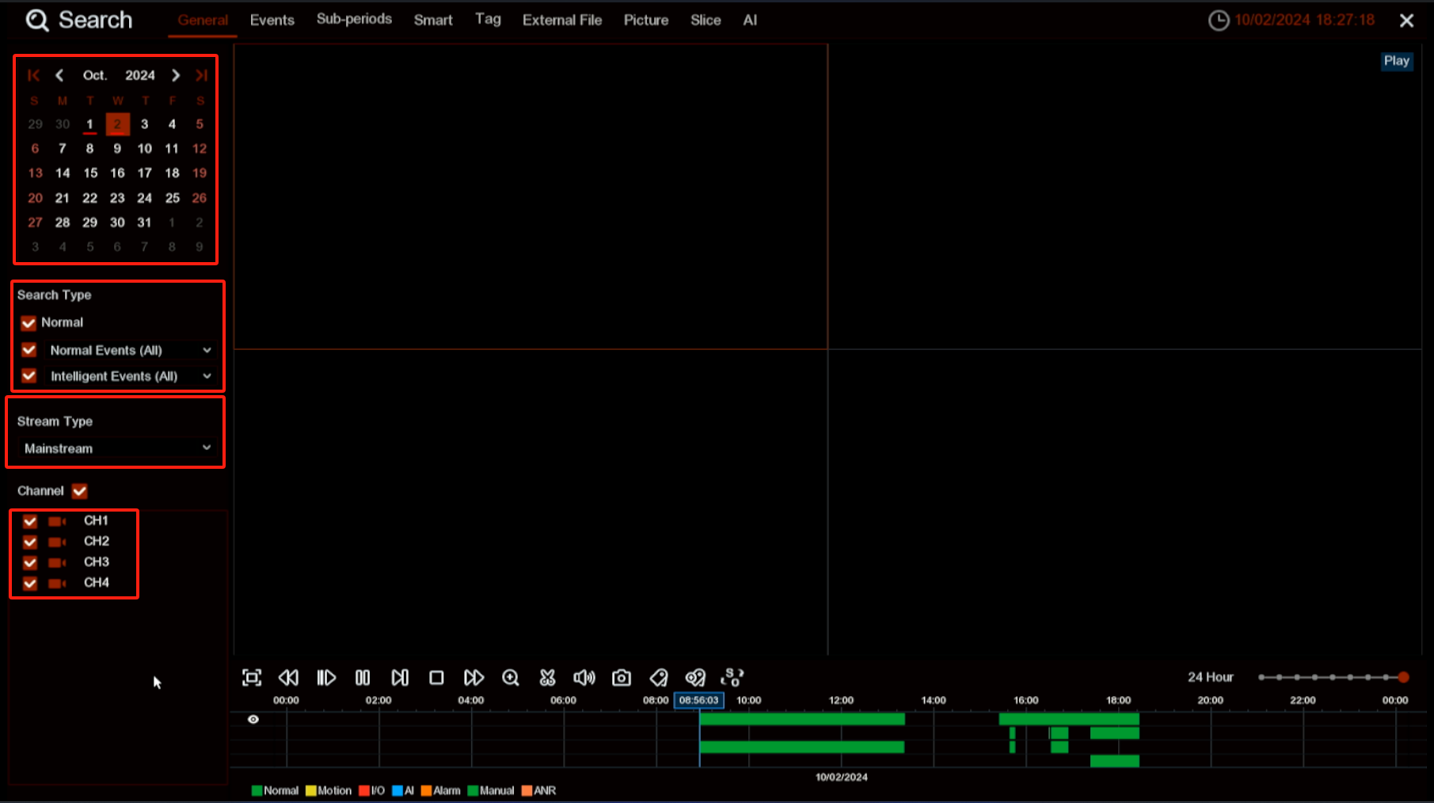Screen dimensions: 1434x803
Task: Click the CH1 camera icon
Action: 57,521
